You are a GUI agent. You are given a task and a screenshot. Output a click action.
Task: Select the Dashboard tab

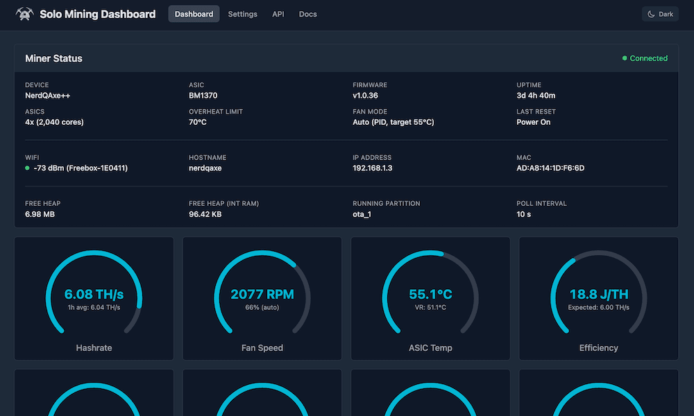point(194,13)
